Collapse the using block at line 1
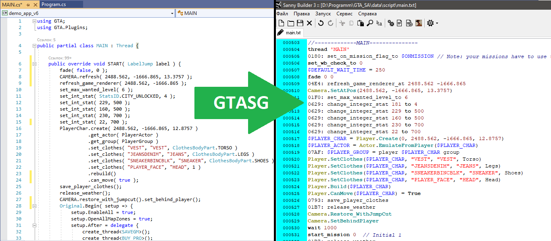 (x=34, y=21)
